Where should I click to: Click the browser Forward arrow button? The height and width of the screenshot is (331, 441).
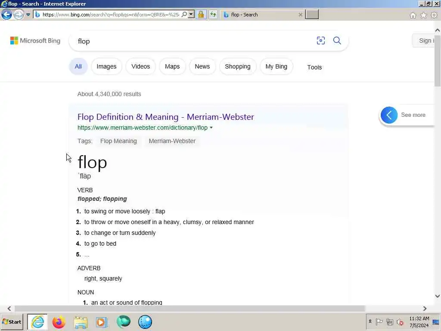click(x=19, y=14)
